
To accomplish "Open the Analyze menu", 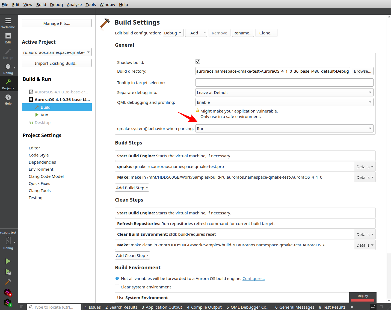I will click(74, 5).
